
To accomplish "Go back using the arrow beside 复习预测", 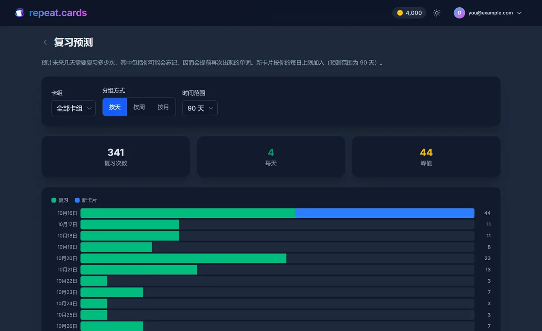I will pos(45,42).
